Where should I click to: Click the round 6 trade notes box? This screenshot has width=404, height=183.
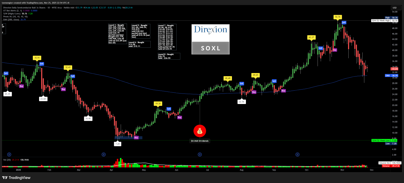(140, 44)
